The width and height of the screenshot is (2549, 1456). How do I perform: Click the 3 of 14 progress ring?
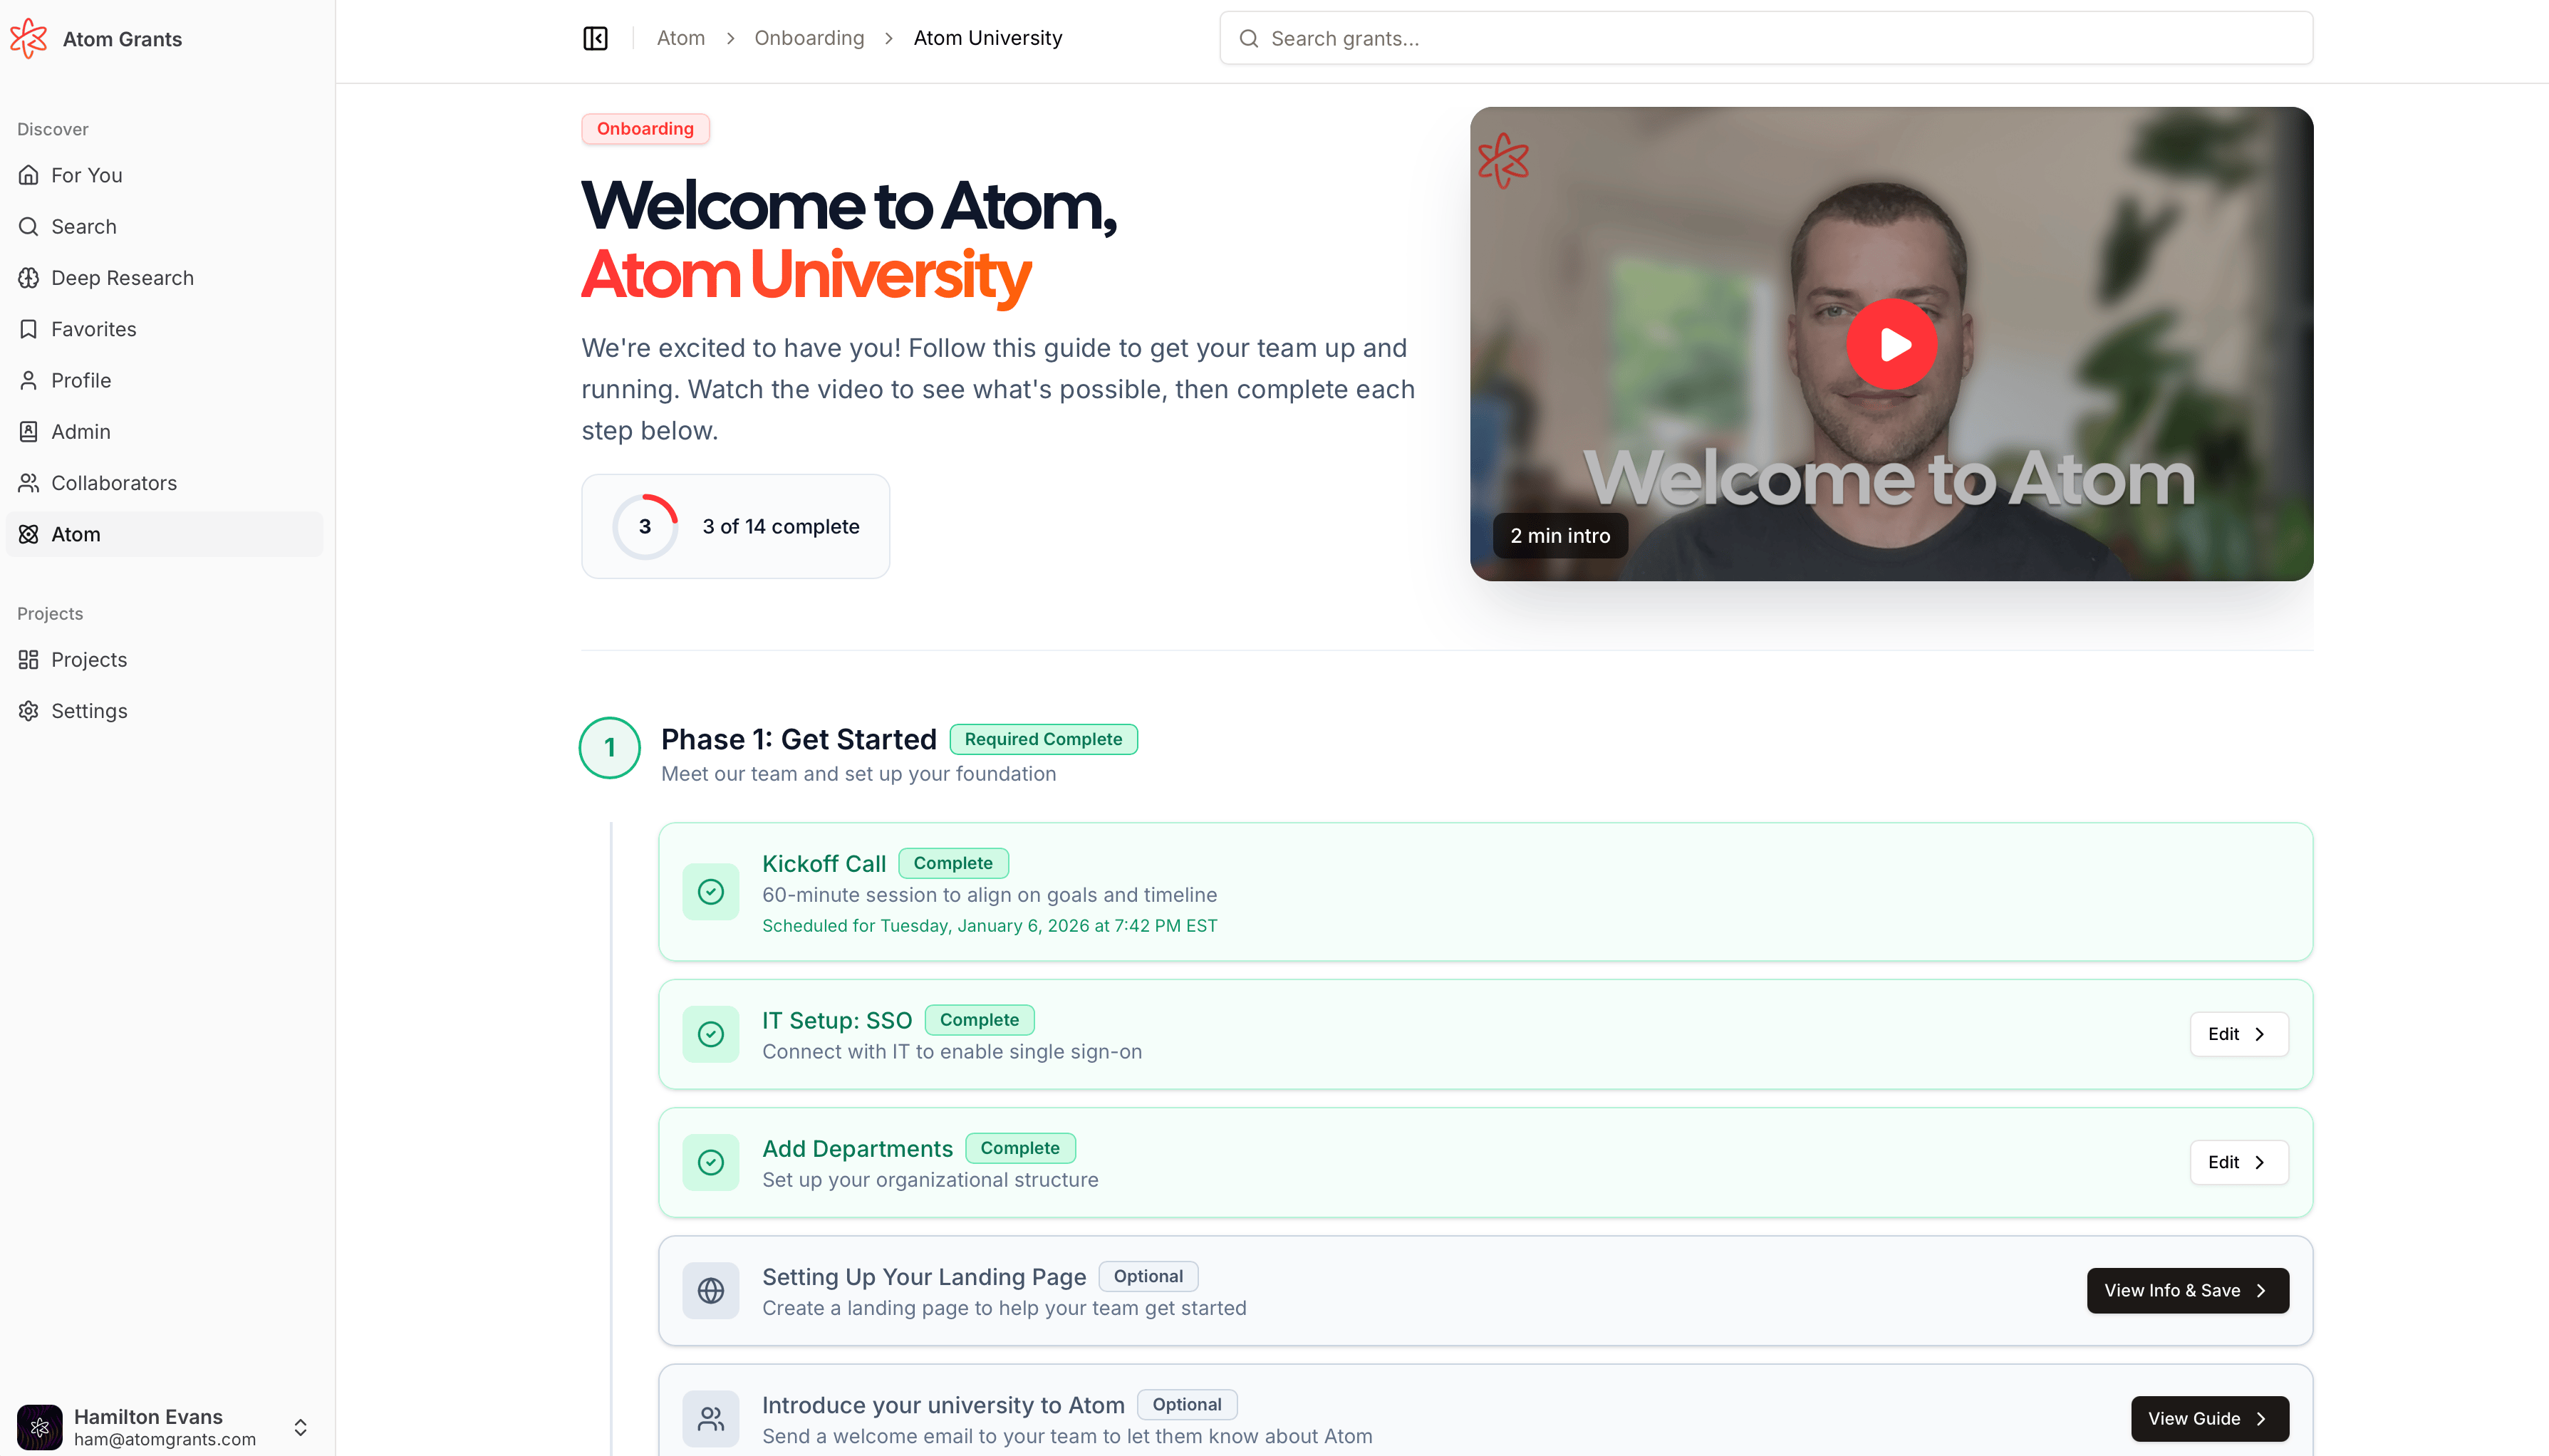pyautogui.click(x=645, y=527)
